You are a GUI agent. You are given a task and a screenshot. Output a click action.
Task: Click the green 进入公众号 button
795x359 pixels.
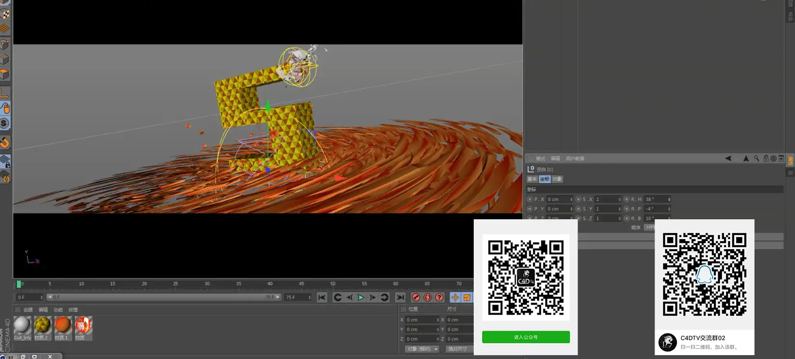point(526,337)
